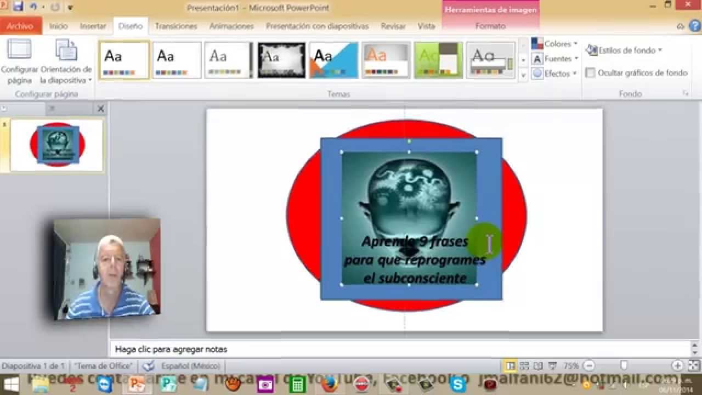
Task: Switch to the Vista tab
Action: point(426,26)
